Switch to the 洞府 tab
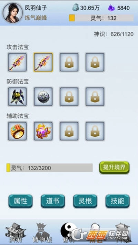Viewport: 138px width, 245px height. (x=16, y=233)
